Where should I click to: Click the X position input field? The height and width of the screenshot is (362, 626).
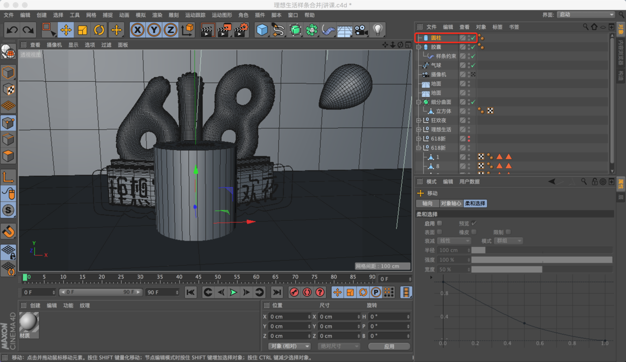point(290,317)
